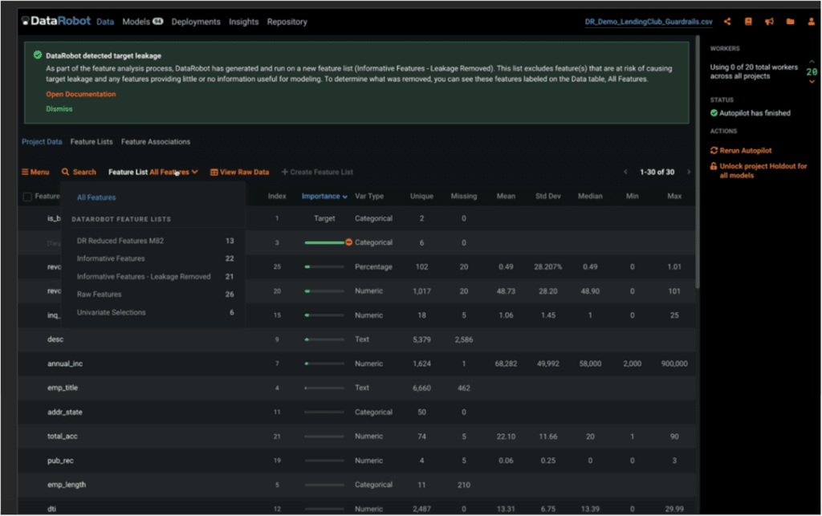Click the addr_state feature name
822x516 pixels.
[64, 412]
